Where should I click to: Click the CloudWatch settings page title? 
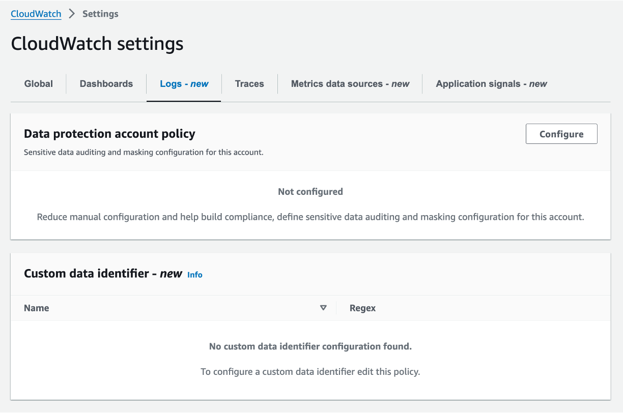tap(97, 44)
